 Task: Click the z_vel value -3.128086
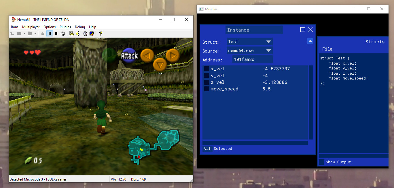tap(274, 82)
